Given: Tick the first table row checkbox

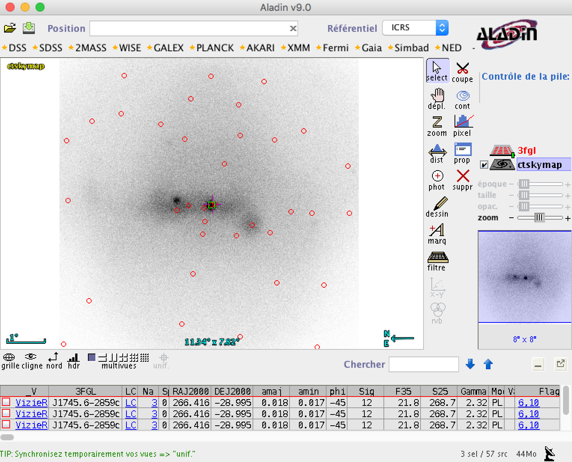Looking at the screenshot, I should [6, 402].
